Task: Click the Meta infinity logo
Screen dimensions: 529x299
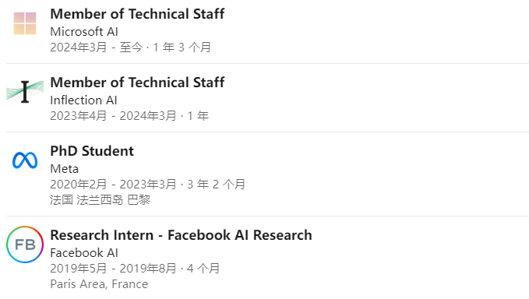Action: pos(25,160)
